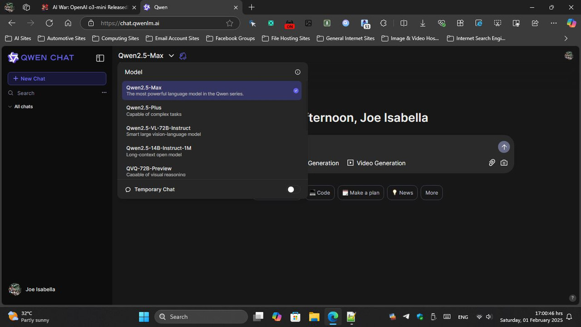Screen dimensions: 581x327
Task: Click the Video Generation option
Action: pyautogui.click(x=376, y=163)
